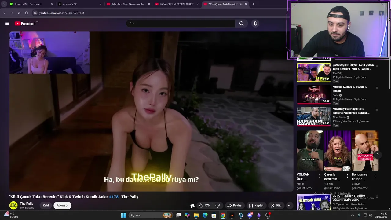Open Komedi Kulübü 2. Sezon thumbnail
The width and height of the screenshot is (391, 220).
[314, 94]
